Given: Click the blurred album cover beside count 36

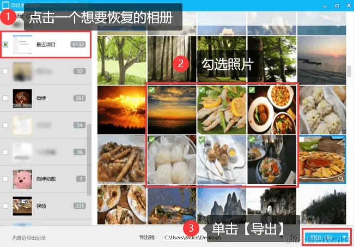Looking at the screenshot, I should point(22,152).
